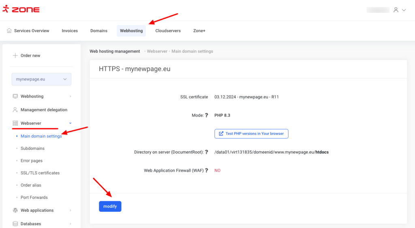
Task: Show help for Web Application Firewall (WAF)
Action: click(x=207, y=170)
